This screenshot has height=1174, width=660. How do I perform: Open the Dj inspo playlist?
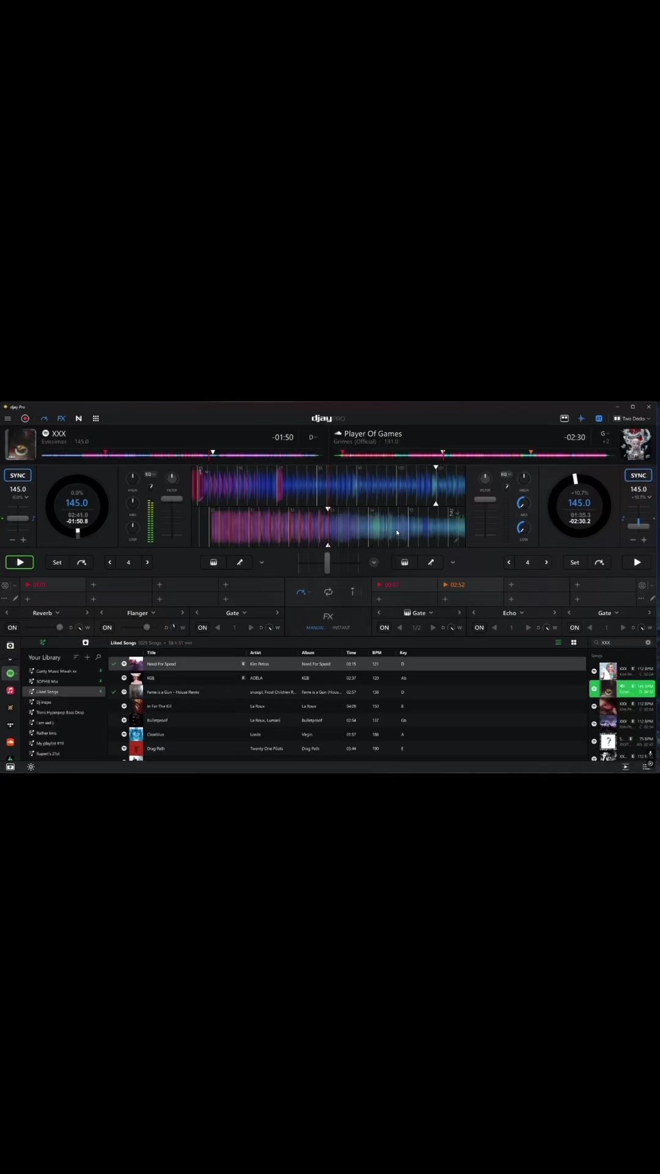[64, 702]
